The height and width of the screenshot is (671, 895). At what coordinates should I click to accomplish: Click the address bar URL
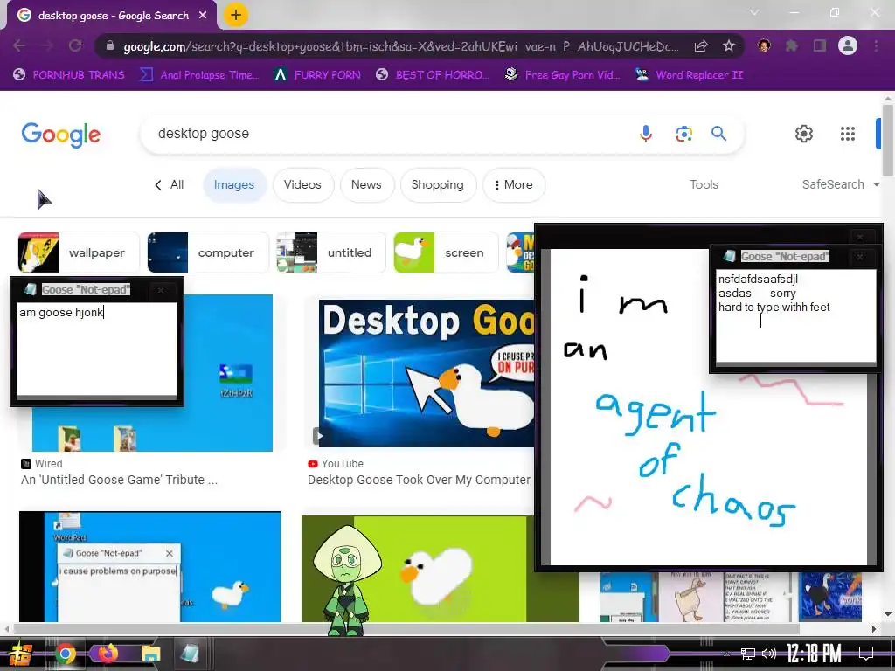[399, 46]
